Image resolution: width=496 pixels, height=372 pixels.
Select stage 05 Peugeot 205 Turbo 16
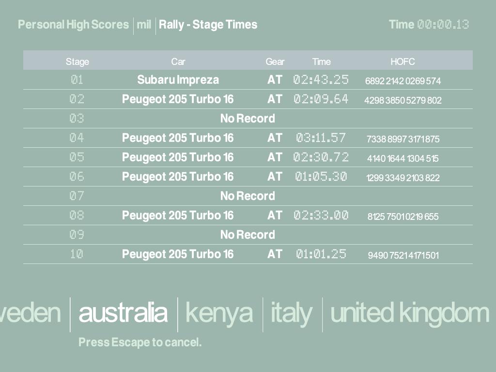[x=178, y=157]
